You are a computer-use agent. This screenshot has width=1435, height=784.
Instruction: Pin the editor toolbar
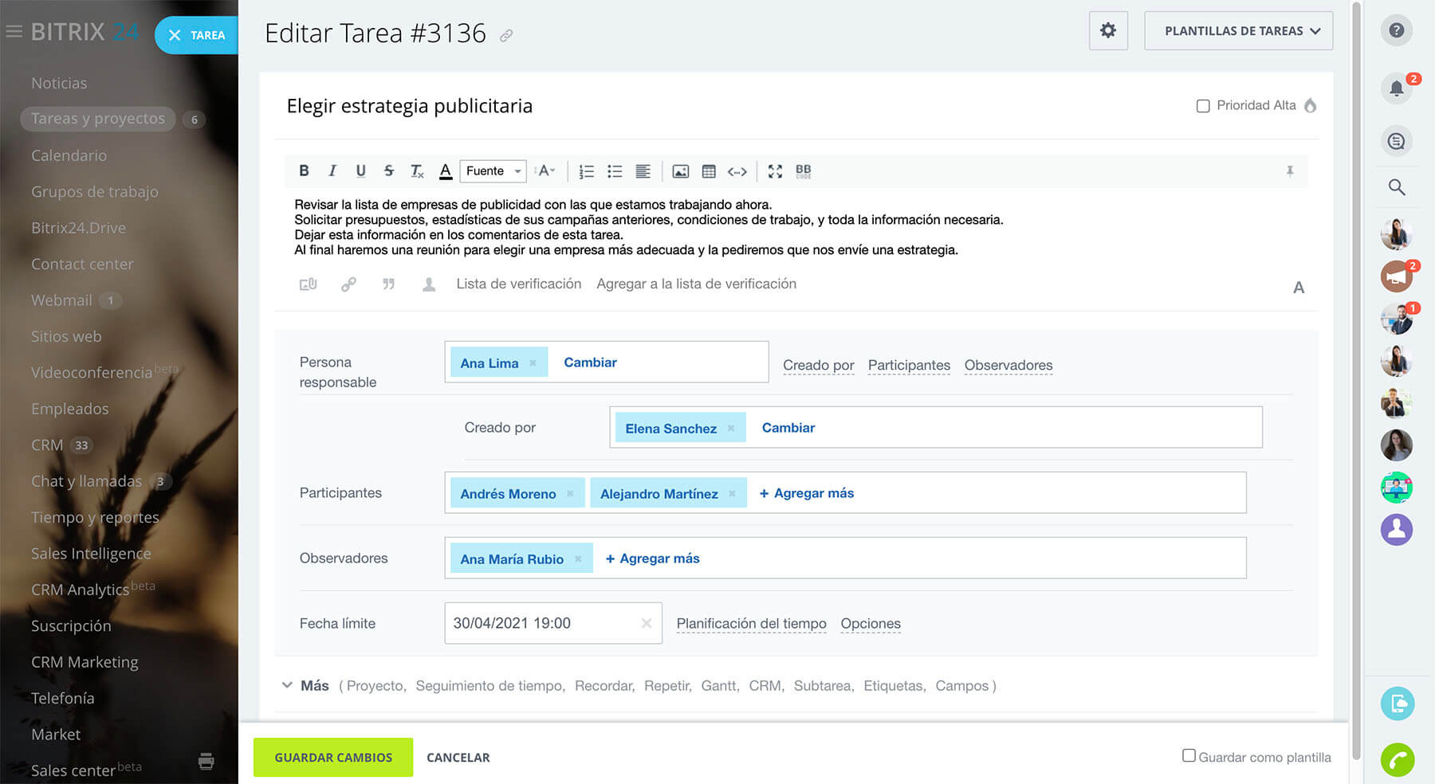point(1290,171)
